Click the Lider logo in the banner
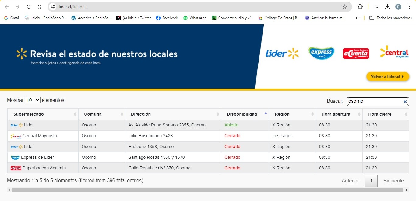Image resolution: width=416 pixels, height=201 pixels. coord(282,54)
